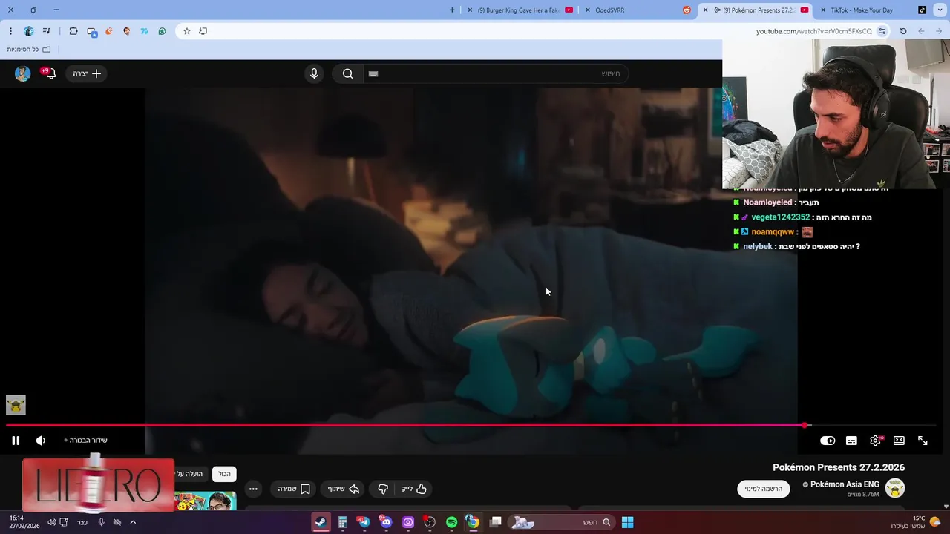Click the Grammarly extension icon
This screenshot has width=950, height=534.
pyautogui.click(x=162, y=31)
